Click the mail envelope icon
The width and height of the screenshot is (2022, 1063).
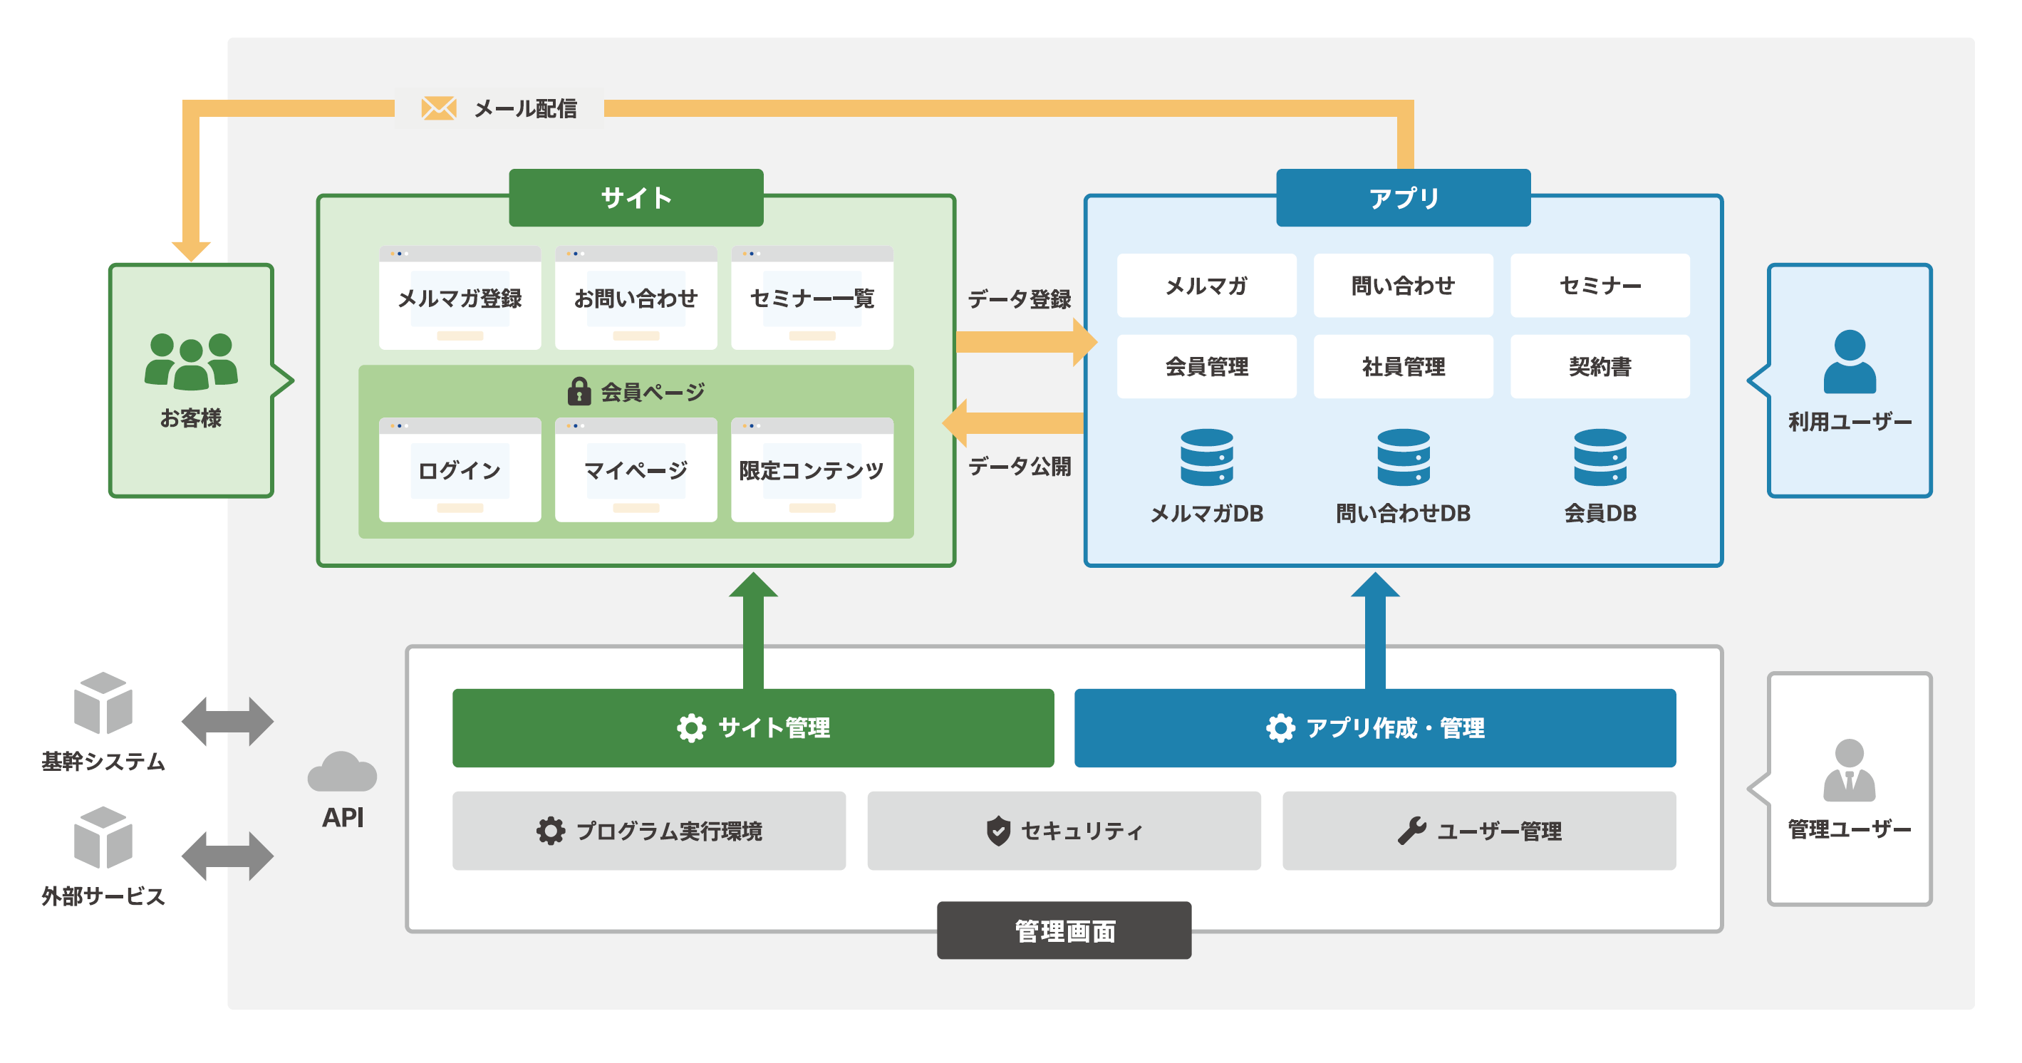438,108
